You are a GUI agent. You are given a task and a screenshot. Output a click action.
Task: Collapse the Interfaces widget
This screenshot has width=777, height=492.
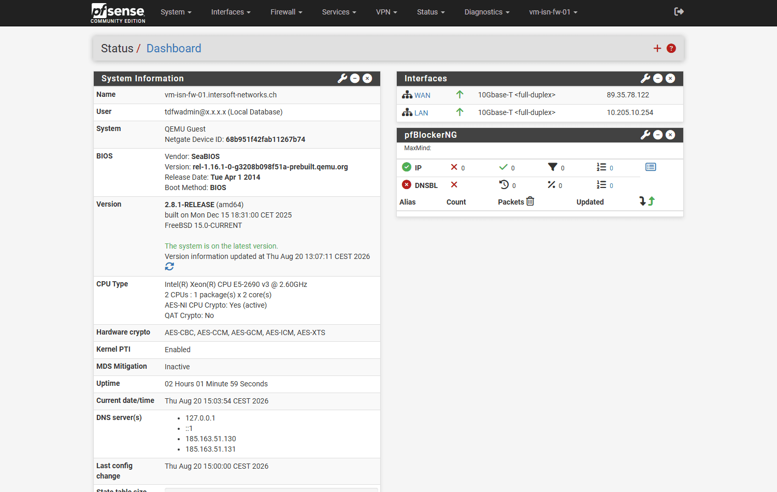(658, 78)
